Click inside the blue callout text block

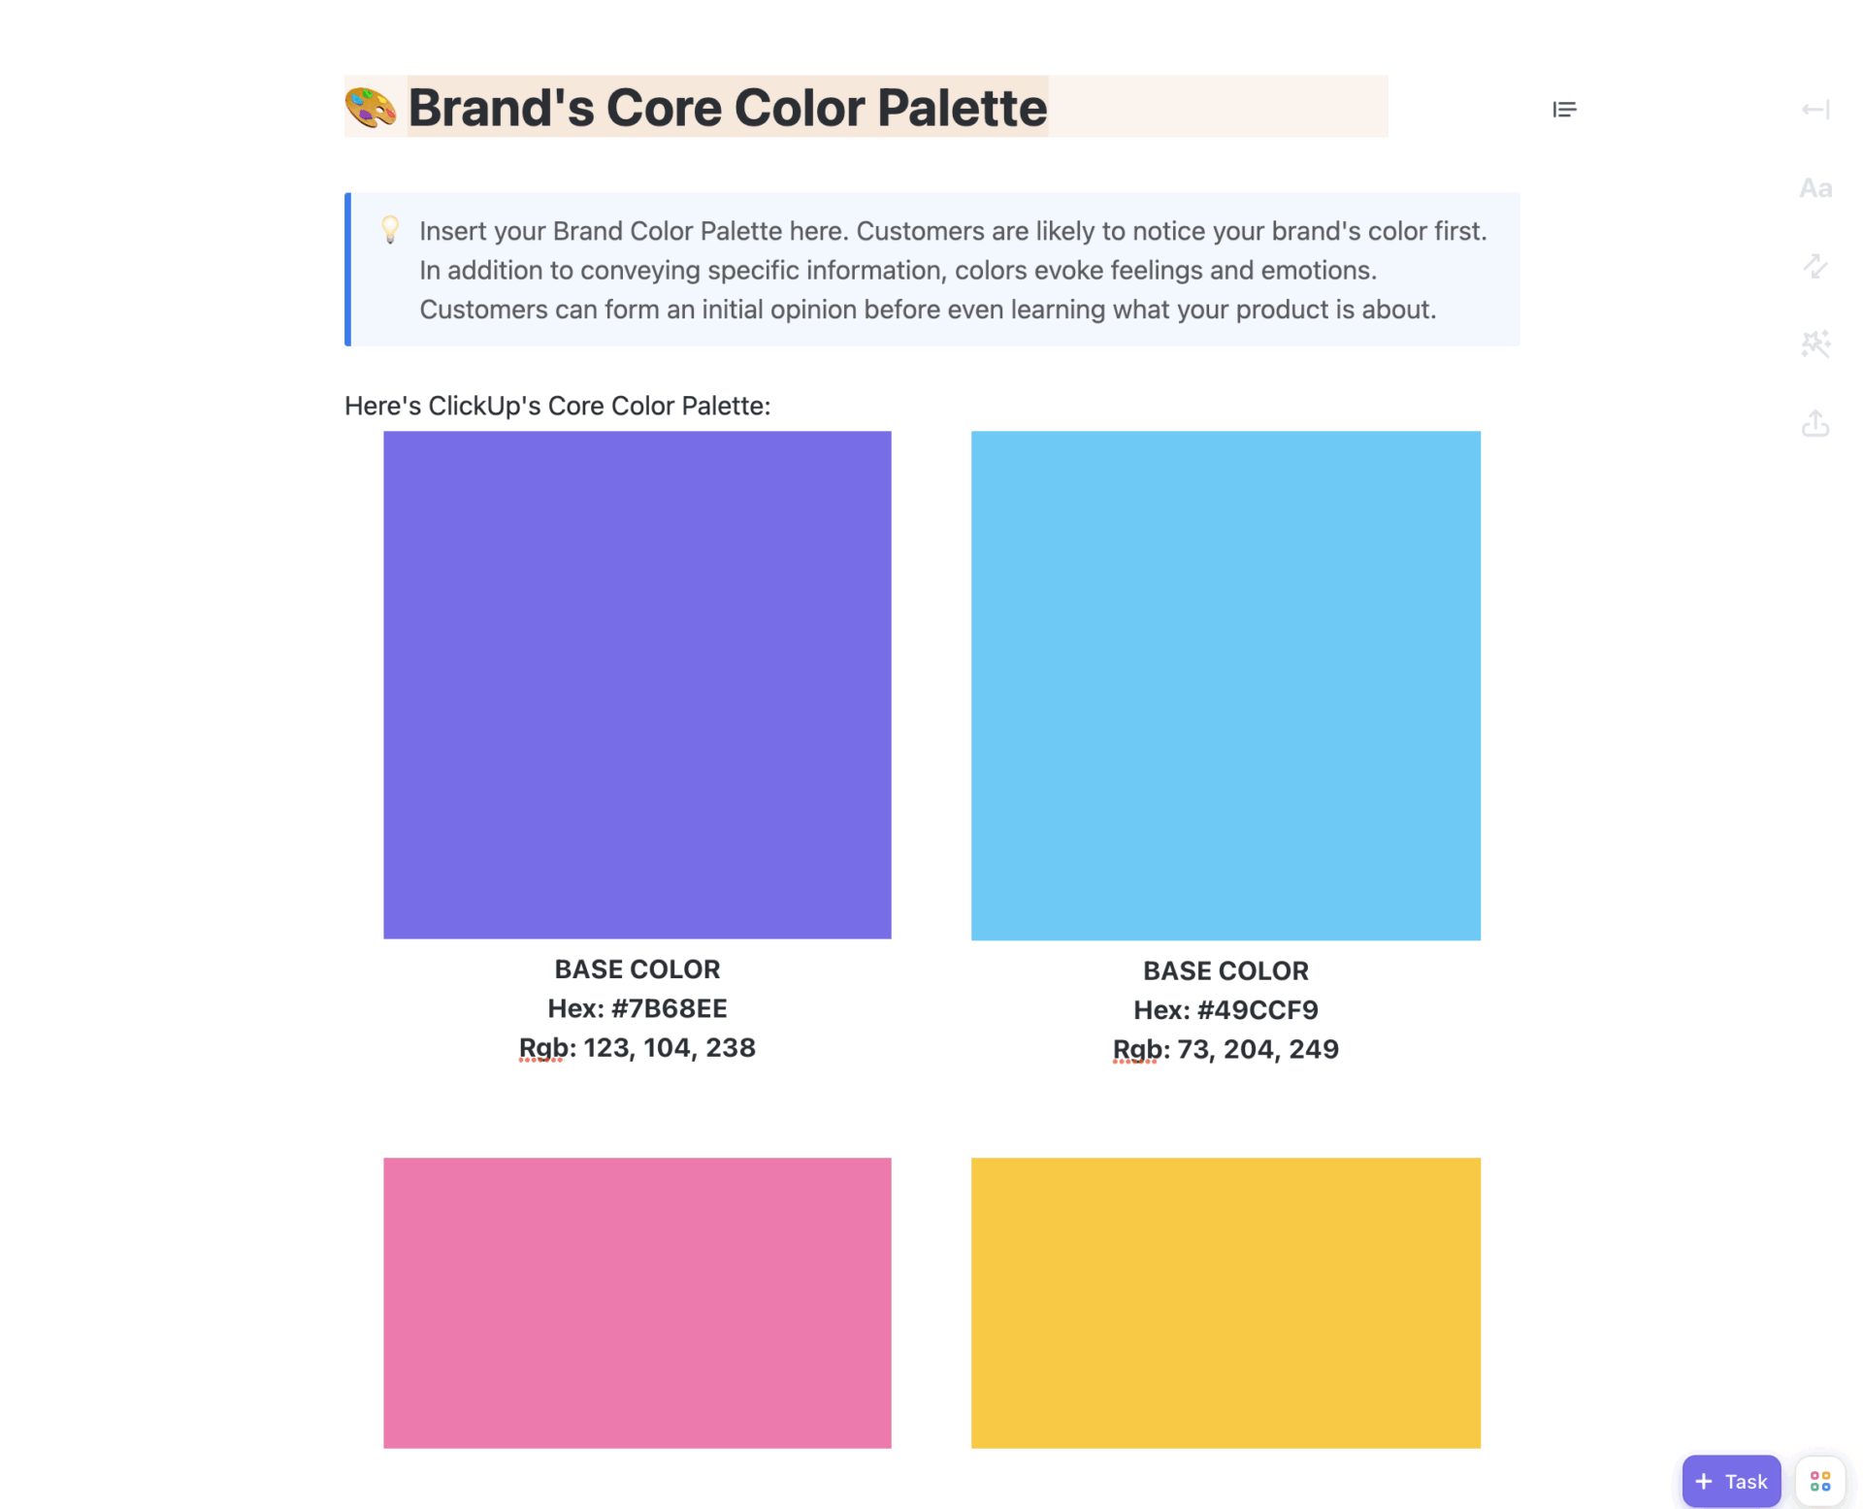pos(931,270)
